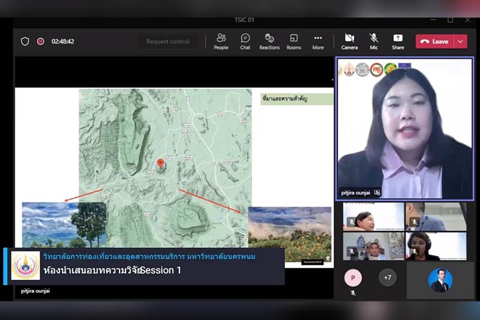Open the Reactions menu

coord(269,41)
